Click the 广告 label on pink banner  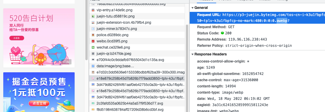pyautogui.click(x=66, y=62)
